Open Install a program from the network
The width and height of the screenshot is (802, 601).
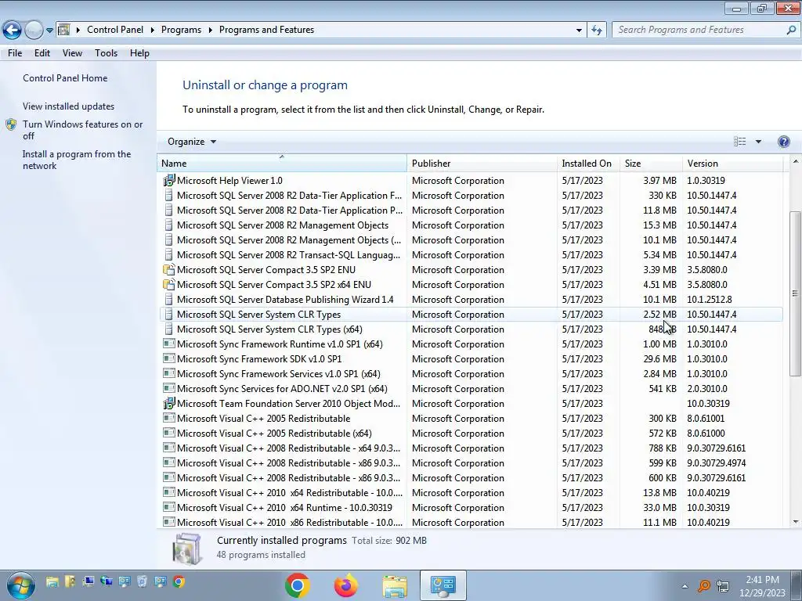coord(77,160)
